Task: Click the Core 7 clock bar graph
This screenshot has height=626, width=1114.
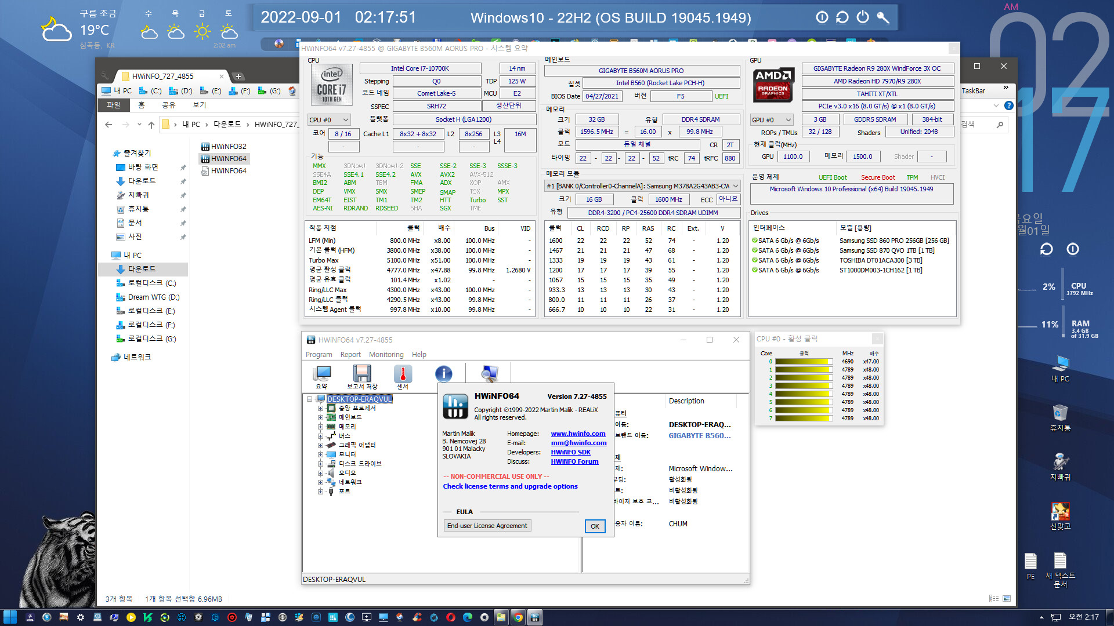Action: pos(804,418)
